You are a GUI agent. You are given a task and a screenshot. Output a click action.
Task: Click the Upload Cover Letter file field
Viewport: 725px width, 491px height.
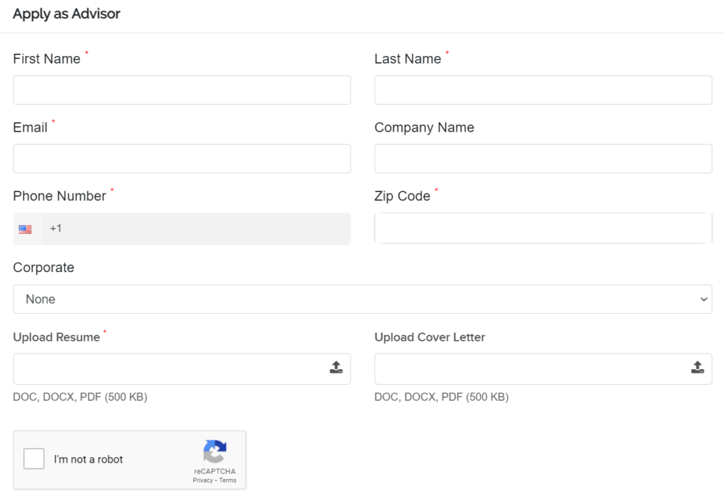(531, 368)
